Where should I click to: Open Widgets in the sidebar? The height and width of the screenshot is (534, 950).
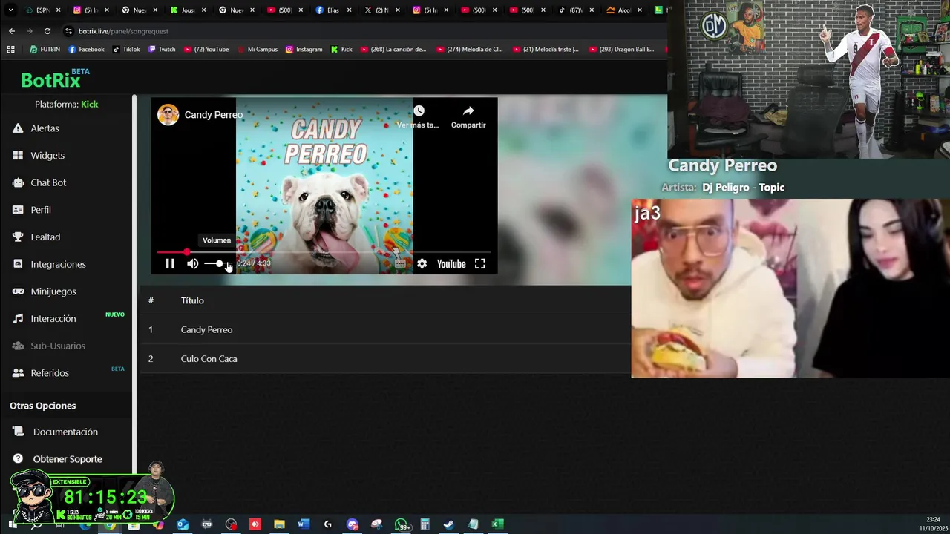click(x=47, y=155)
